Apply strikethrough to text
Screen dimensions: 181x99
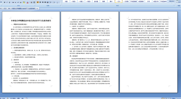point(13,2)
